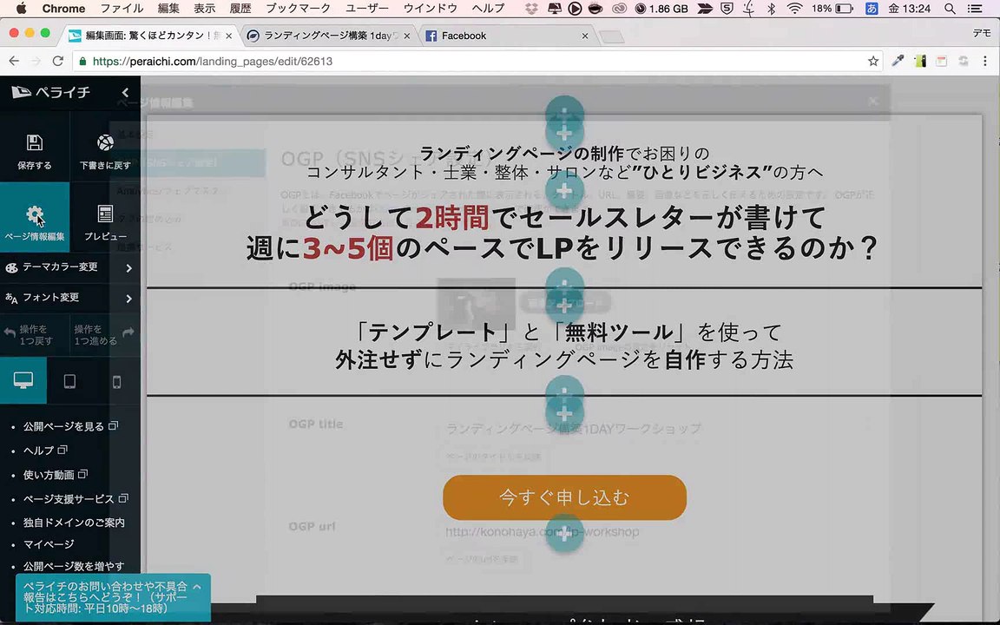Screen dimensions: 1000x625
Task: Click plus button between subtitle and headline
Action: [x=564, y=191]
